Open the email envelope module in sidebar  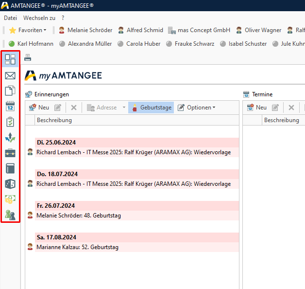coord(10,75)
